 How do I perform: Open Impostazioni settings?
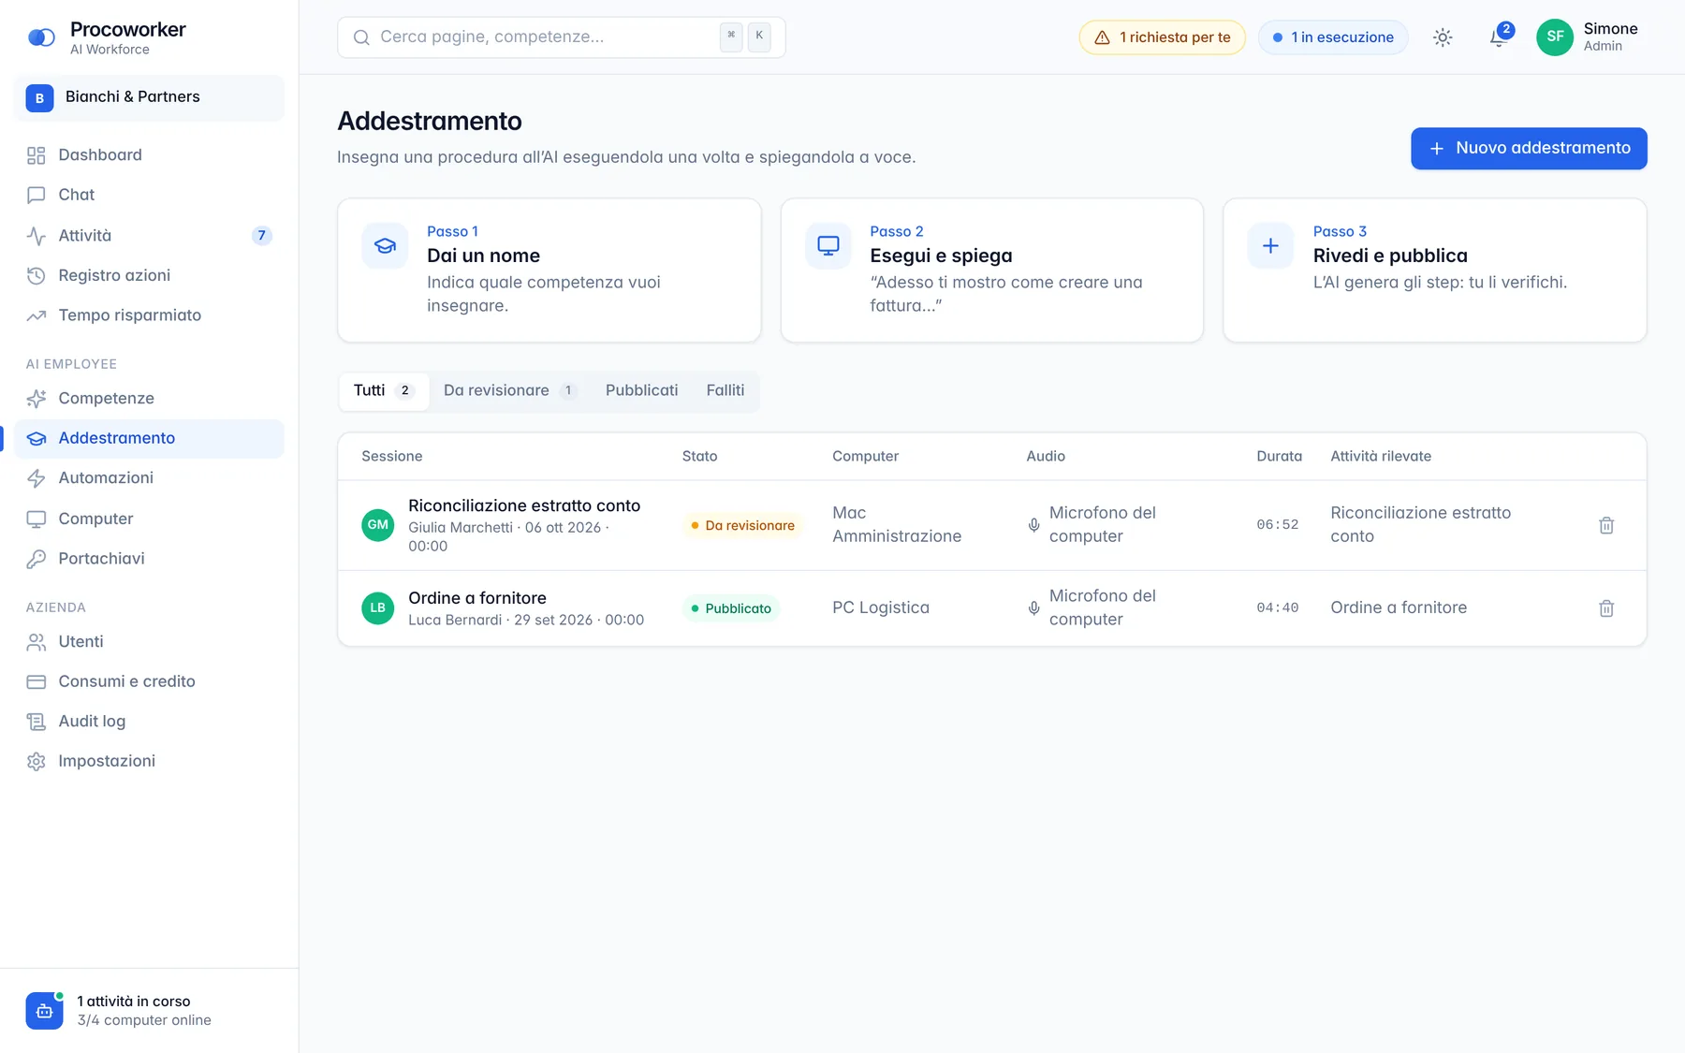click(x=149, y=761)
